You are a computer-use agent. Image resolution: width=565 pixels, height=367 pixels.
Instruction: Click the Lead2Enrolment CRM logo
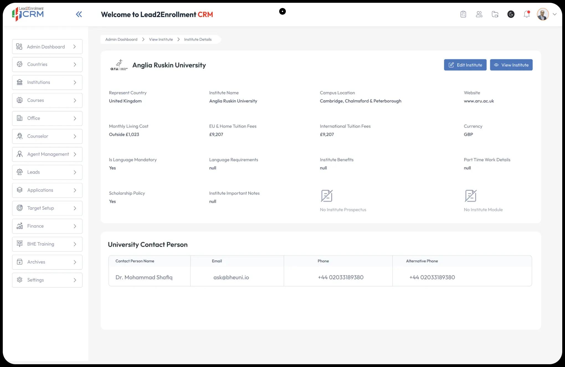(x=28, y=14)
